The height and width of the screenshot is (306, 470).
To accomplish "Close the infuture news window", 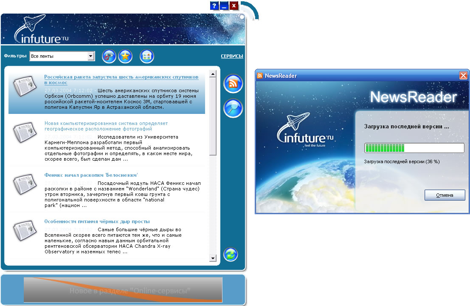I will [x=234, y=6].
